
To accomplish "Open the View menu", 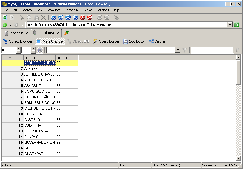I will [39, 10].
